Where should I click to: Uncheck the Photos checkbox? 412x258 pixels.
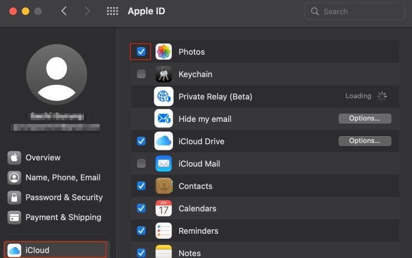point(141,52)
